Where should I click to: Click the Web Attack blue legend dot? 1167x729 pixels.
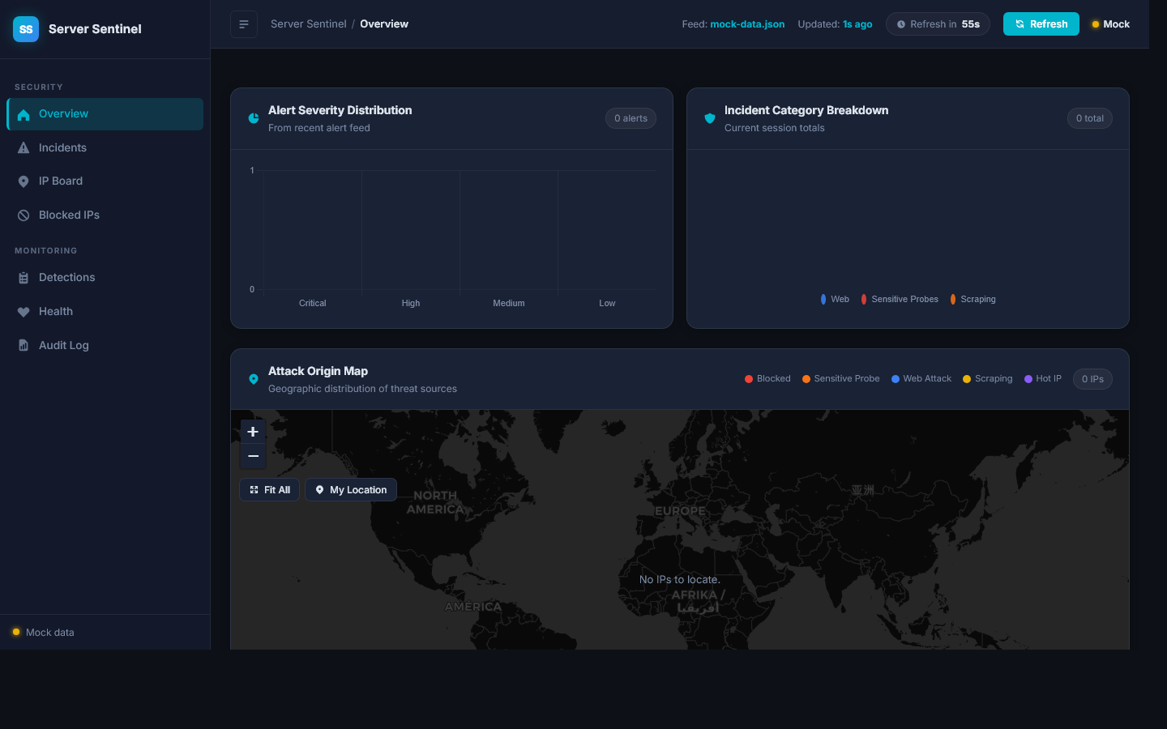[896, 379]
